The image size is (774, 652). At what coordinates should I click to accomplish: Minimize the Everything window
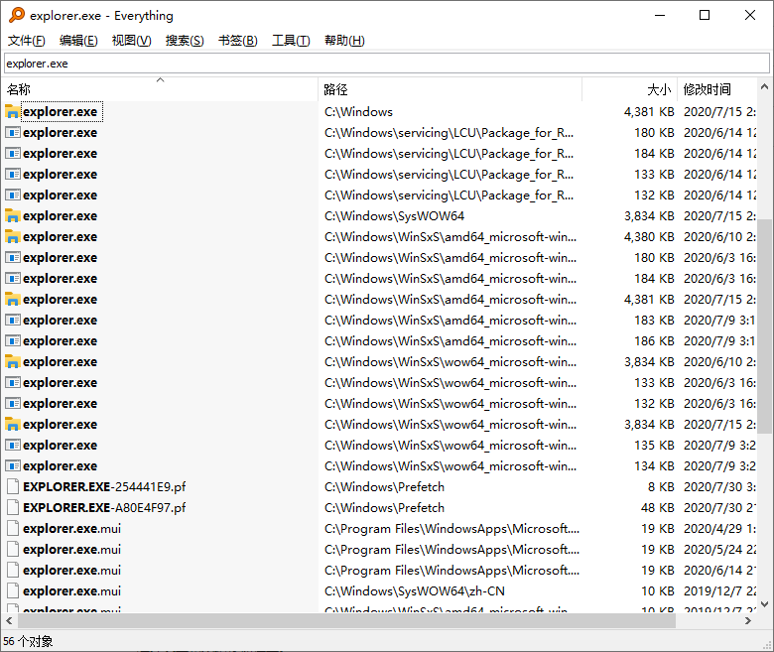[x=660, y=15]
